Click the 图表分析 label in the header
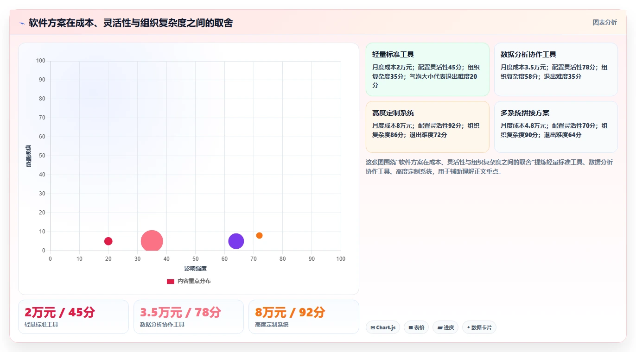Viewport: 636px width, 352px height. 604,22
